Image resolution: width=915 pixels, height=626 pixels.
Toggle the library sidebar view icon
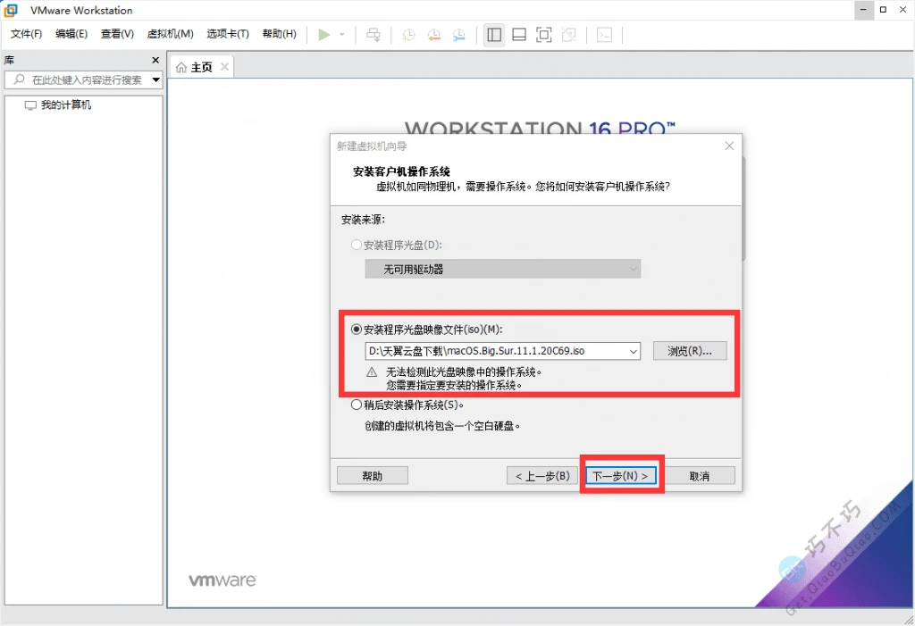pos(493,35)
